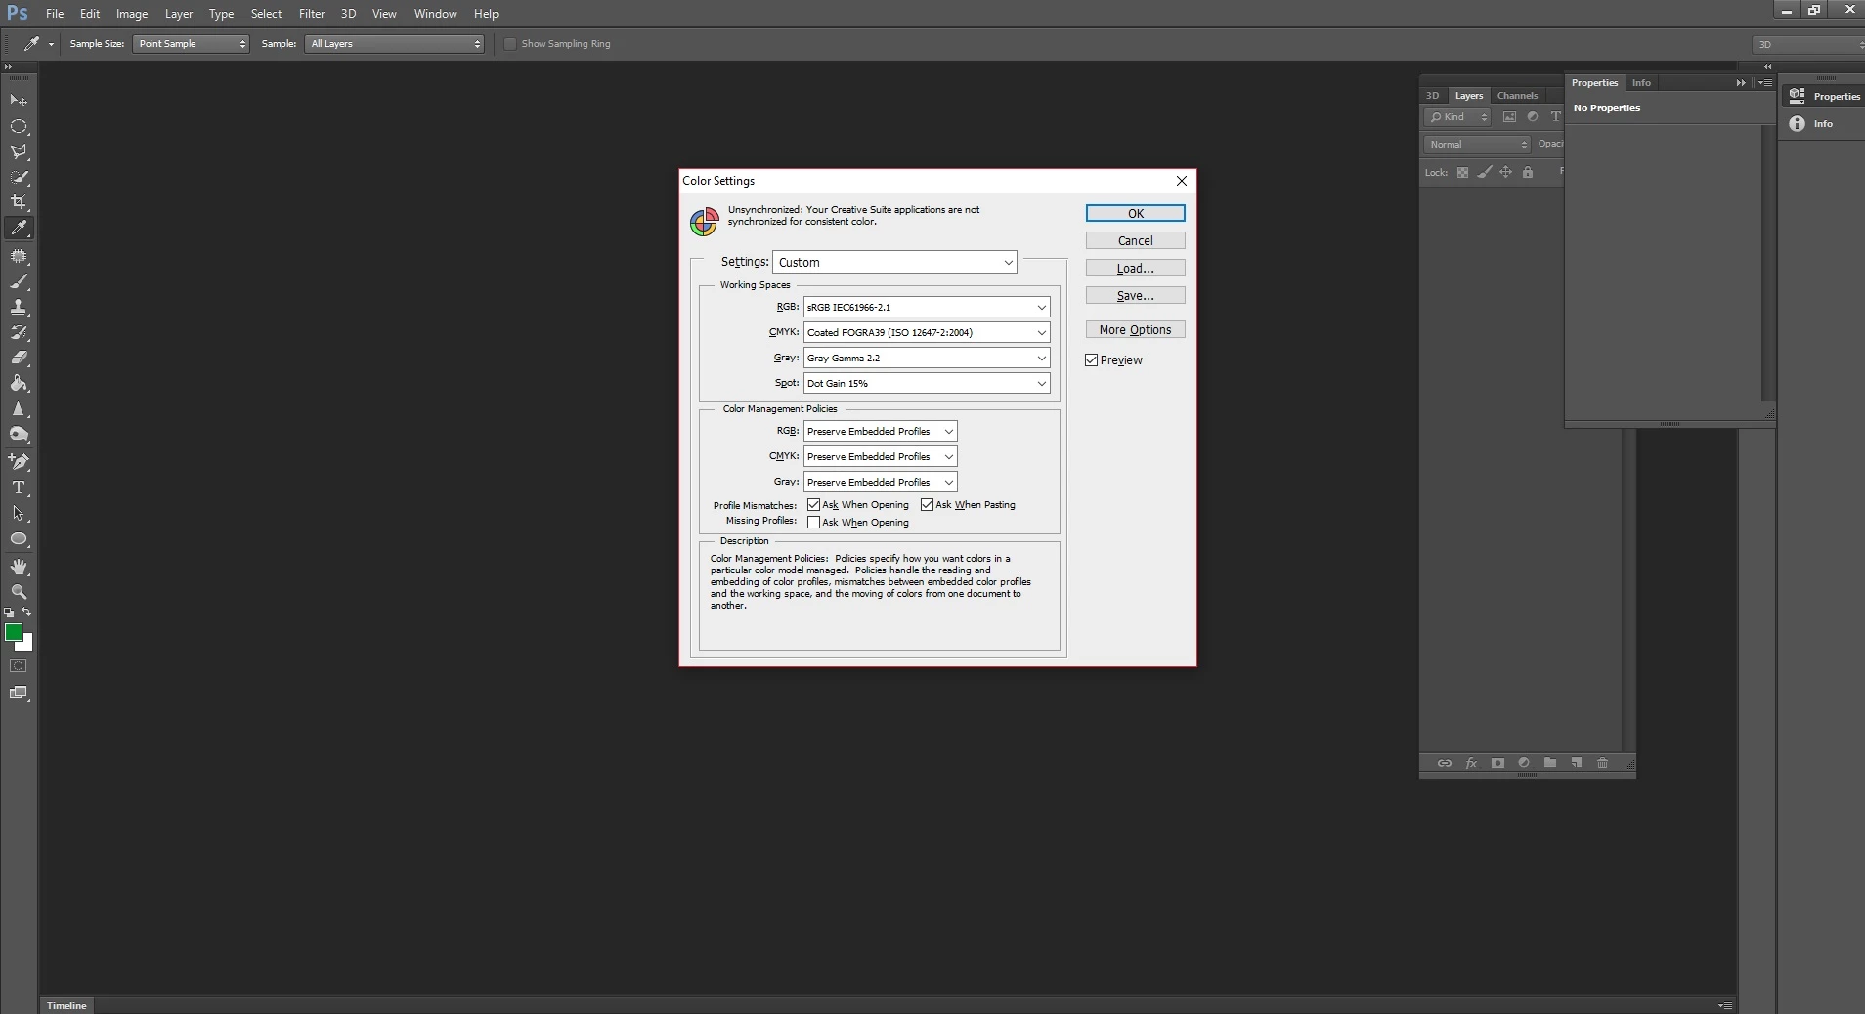Select the Crop tool
The width and height of the screenshot is (1865, 1014).
[x=19, y=202]
